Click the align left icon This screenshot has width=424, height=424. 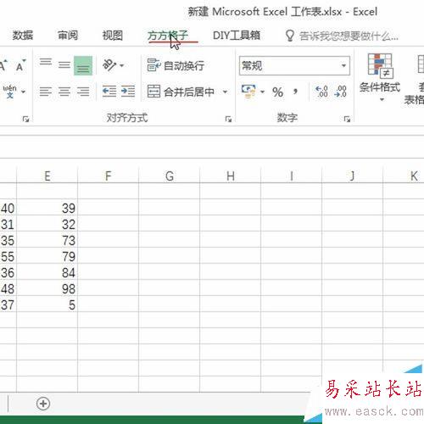pyautogui.click(x=46, y=92)
